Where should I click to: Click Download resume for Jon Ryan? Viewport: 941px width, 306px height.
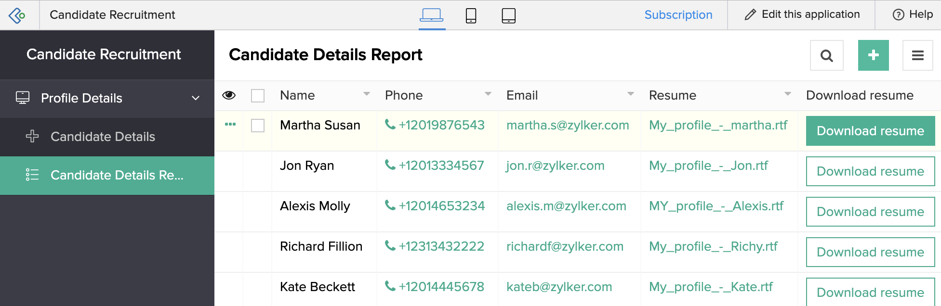(870, 171)
